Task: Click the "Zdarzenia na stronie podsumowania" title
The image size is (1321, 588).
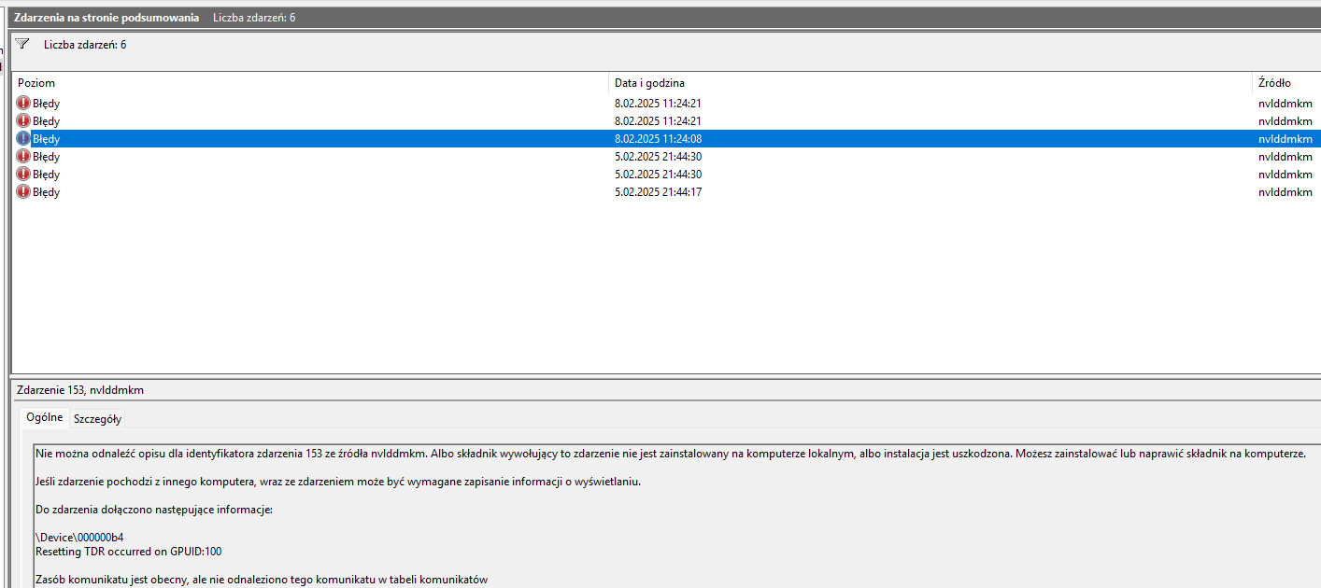Action: tap(107, 18)
